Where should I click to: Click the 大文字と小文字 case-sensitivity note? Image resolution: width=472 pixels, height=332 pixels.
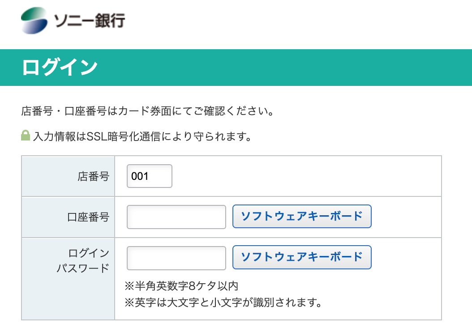point(223,302)
